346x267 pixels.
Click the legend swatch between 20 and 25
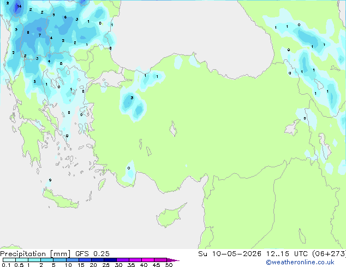[x=98, y=260]
